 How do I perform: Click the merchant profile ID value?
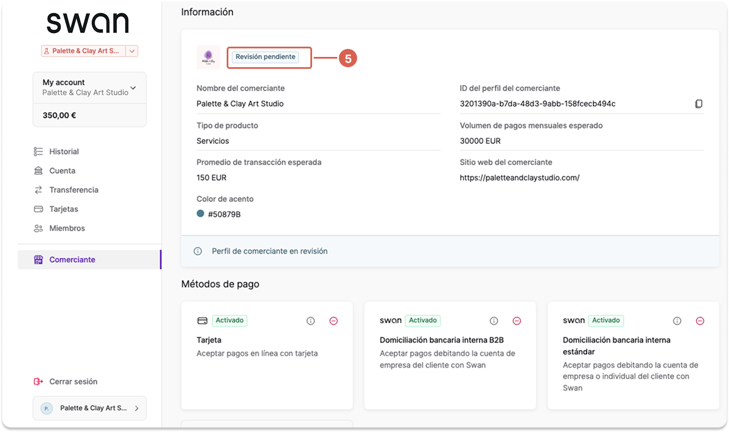coord(538,104)
